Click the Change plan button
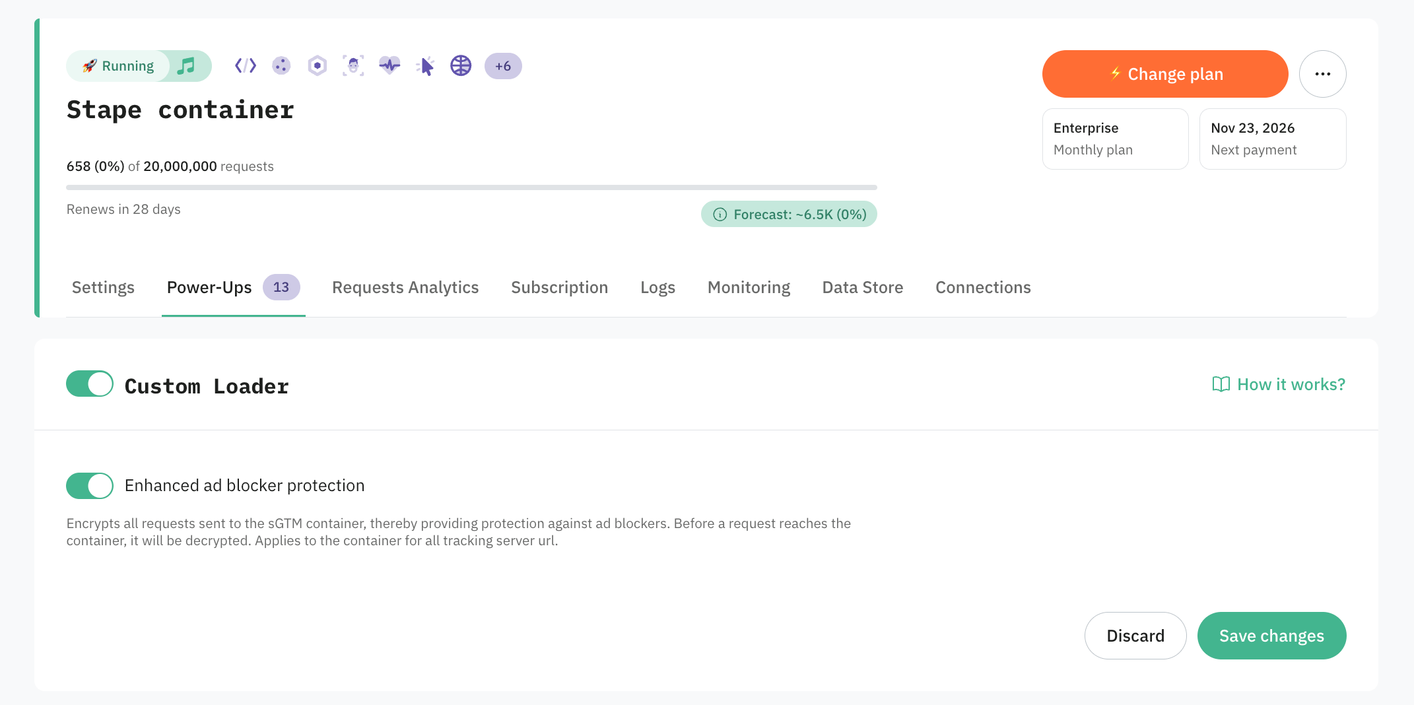1414x705 pixels. [x=1165, y=74]
